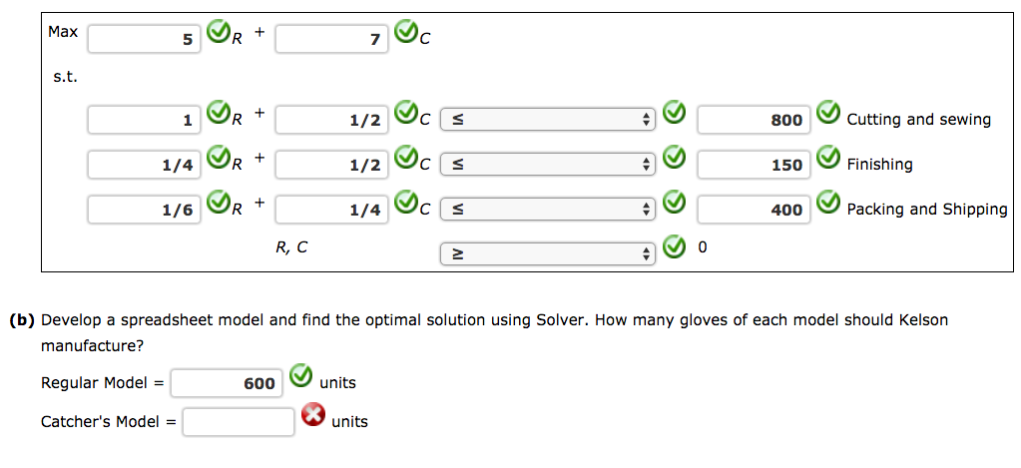Open the Packing and Shipping inequality dropdown
This screenshot has width=1021, height=468.
(547, 210)
